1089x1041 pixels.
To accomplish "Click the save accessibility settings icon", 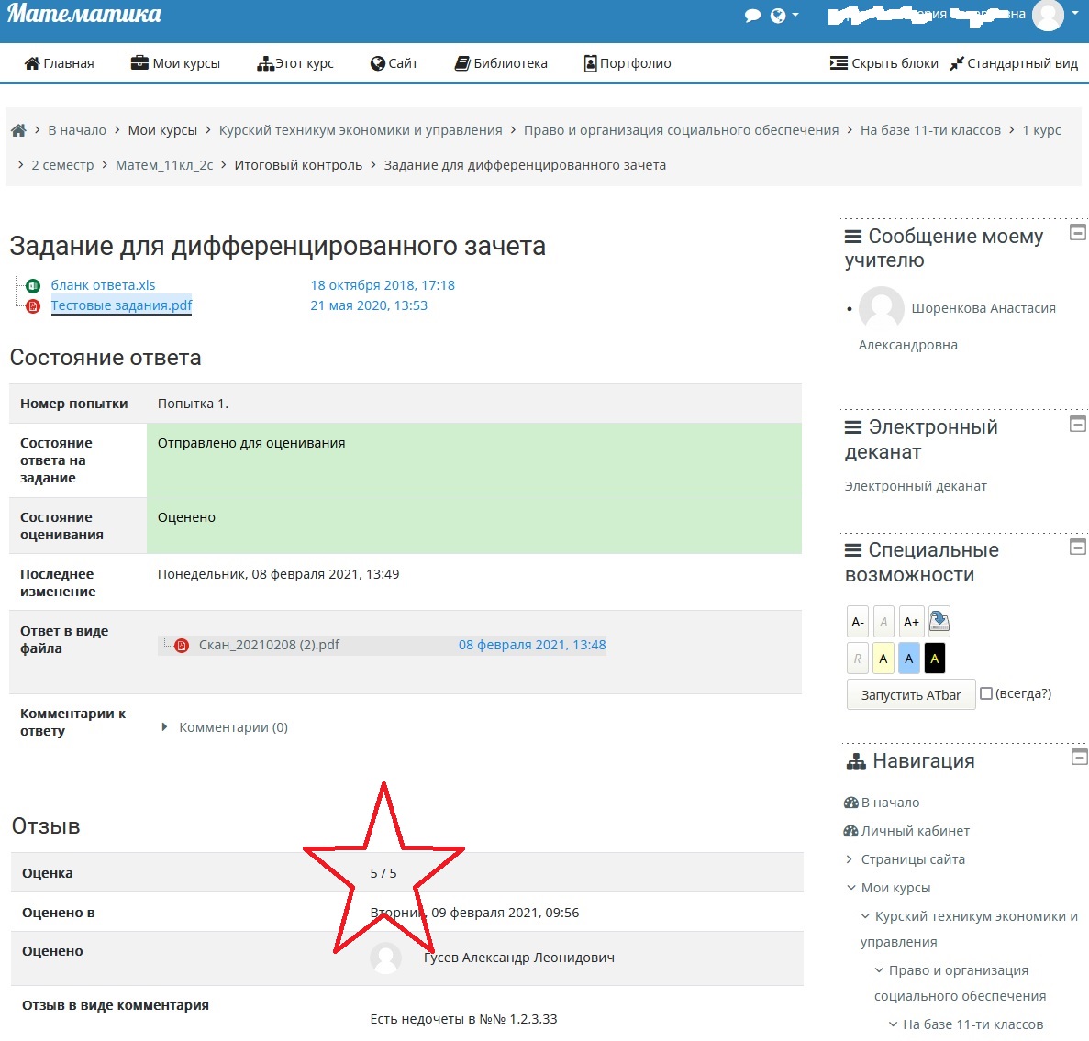I will point(939,621).
